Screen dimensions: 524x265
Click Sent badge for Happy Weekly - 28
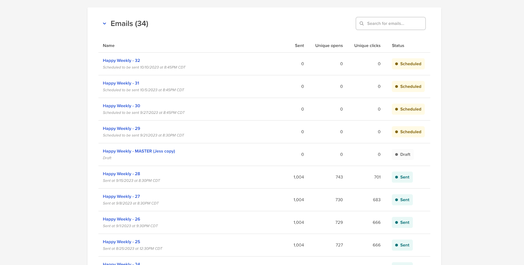402,177
